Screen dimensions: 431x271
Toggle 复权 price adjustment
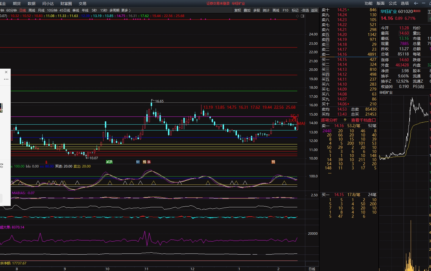(x=237, y=10)
